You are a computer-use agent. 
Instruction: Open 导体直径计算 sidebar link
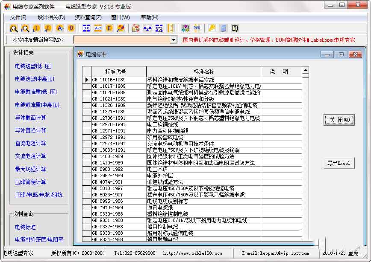30,130
